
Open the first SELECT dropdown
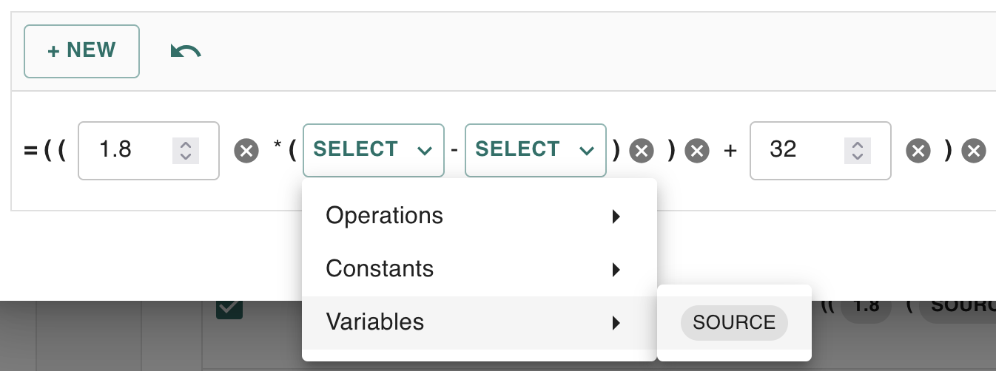coord(373,150)
